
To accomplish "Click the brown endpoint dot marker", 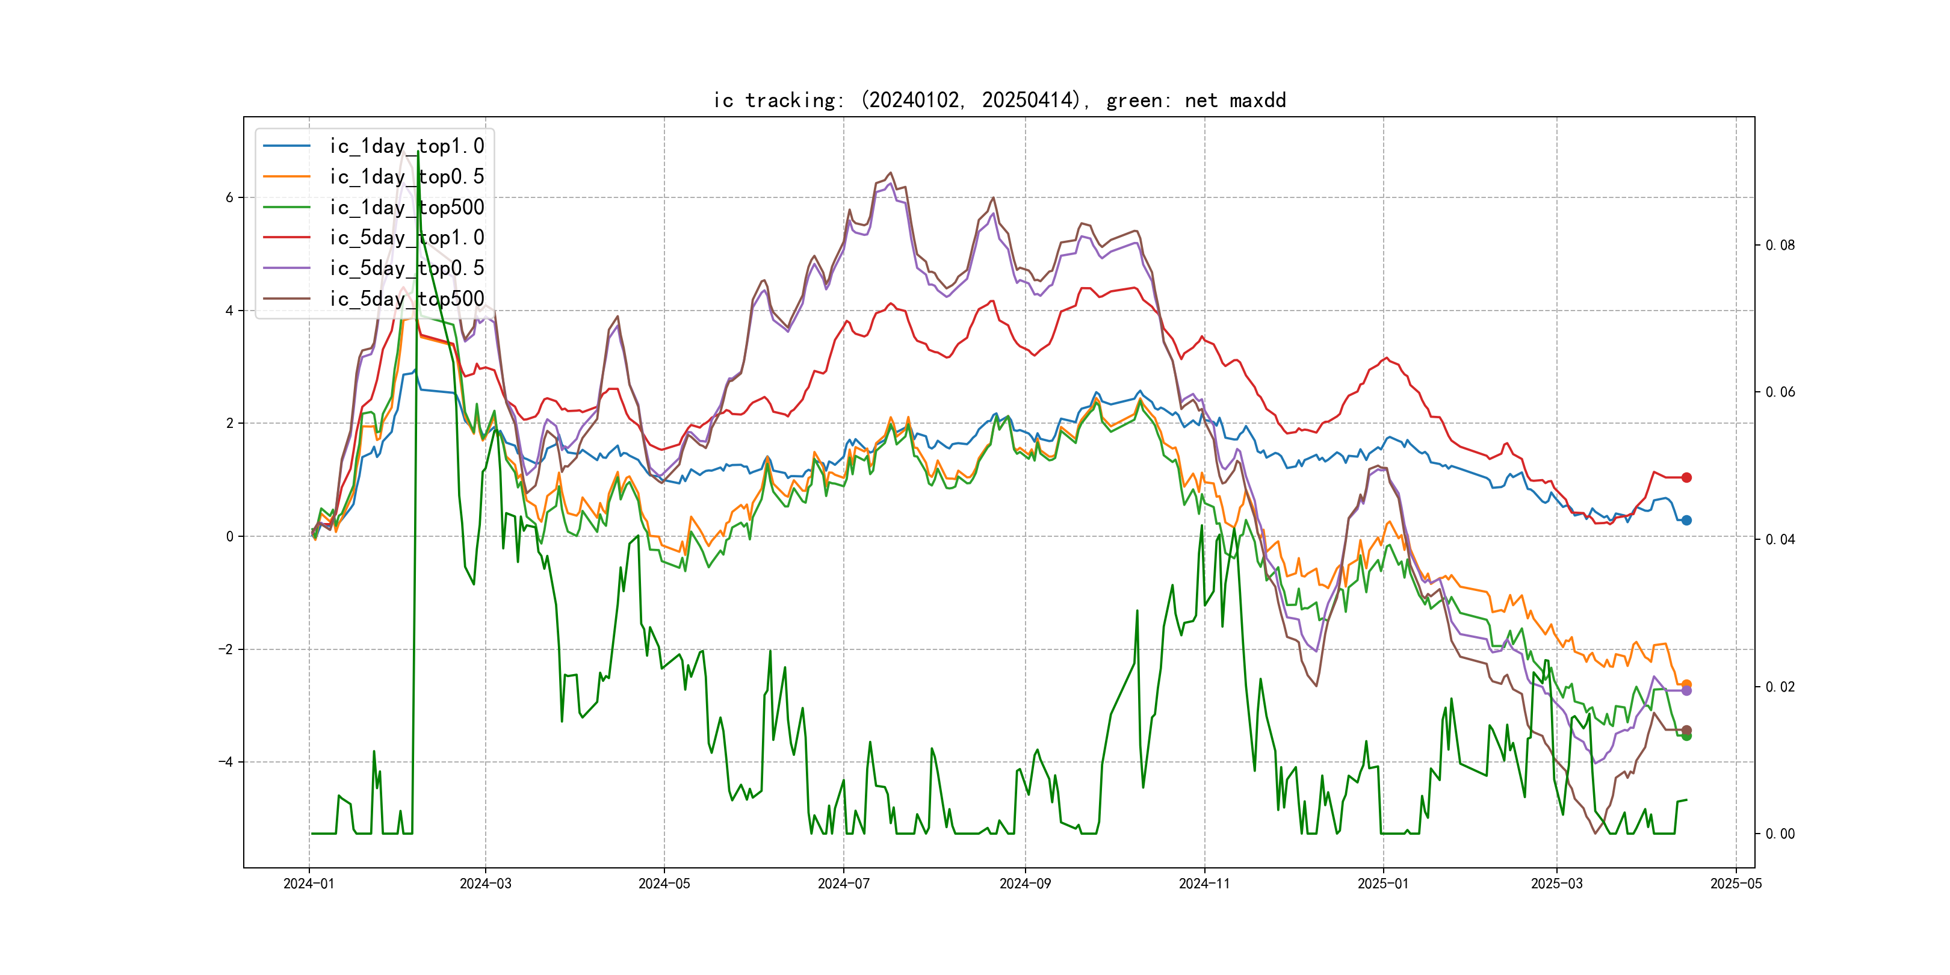I will [1686, 729].
